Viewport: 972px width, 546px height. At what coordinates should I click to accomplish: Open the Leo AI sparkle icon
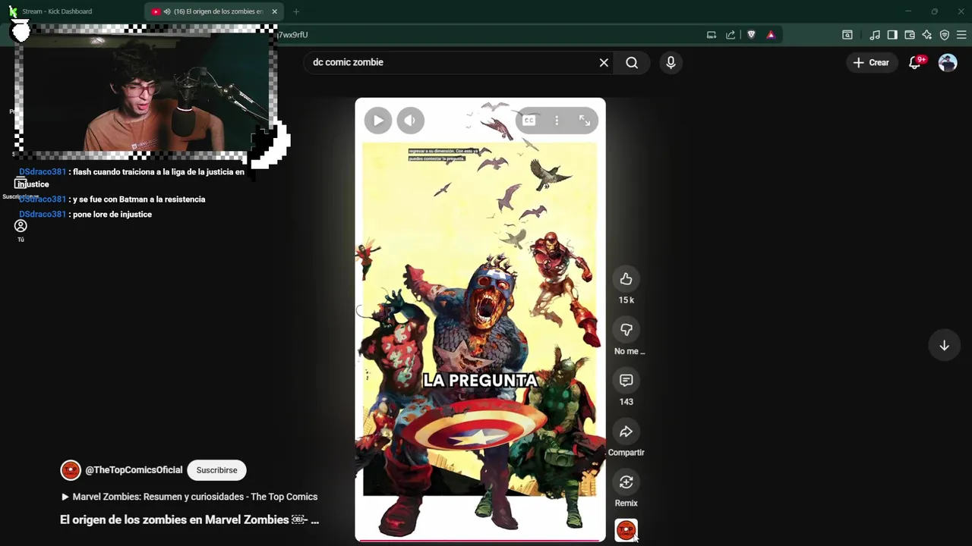tap(927, 35)
